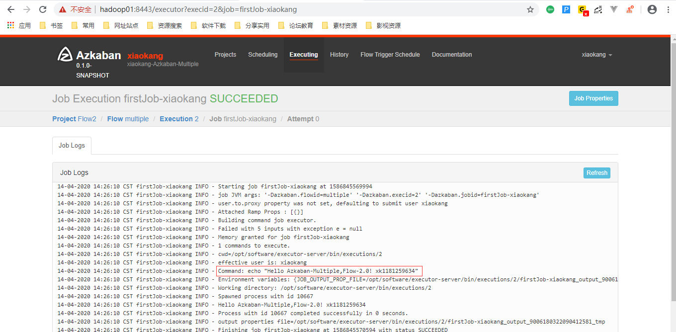
Task: Open the Scheduling nav item
Action: click(x=263, y=55)
